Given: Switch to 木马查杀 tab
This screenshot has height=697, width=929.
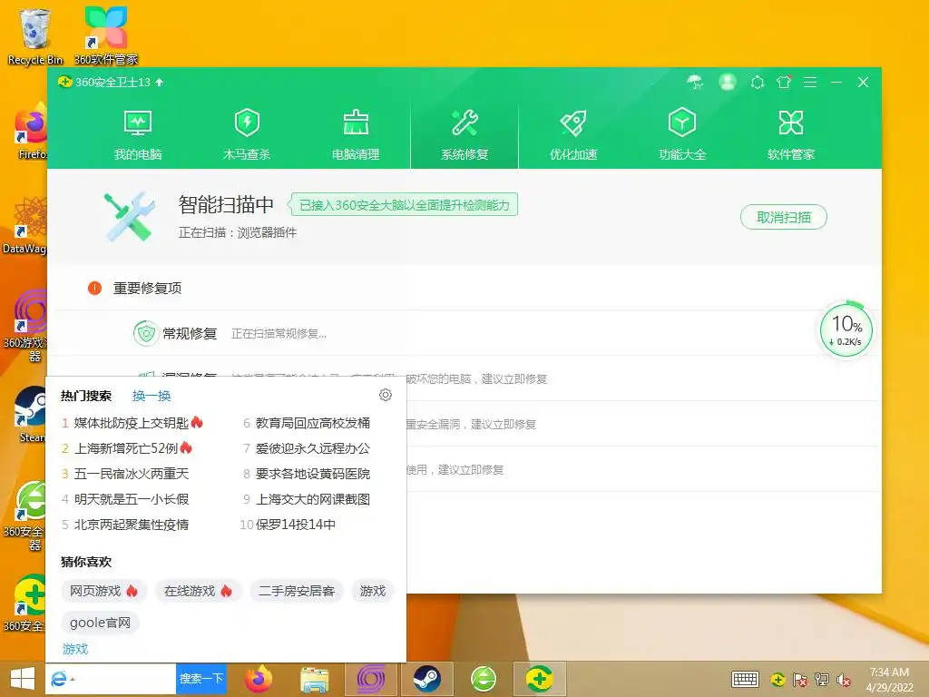Looking at the screenshot, I should pyautogui.click(x=247, y=135).
